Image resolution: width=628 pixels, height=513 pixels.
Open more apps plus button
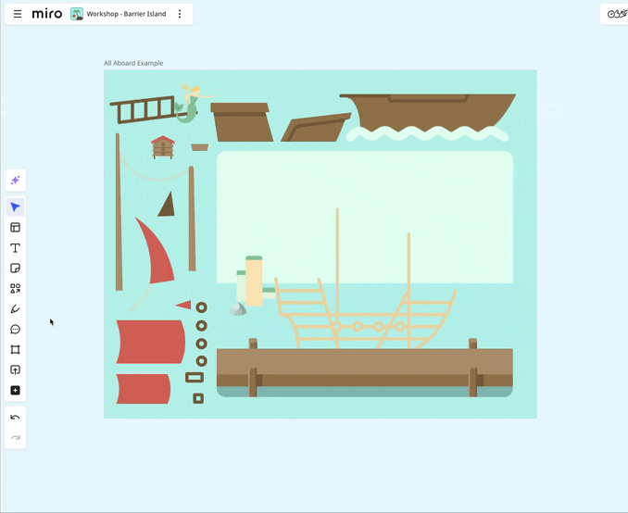pos(15,391)
